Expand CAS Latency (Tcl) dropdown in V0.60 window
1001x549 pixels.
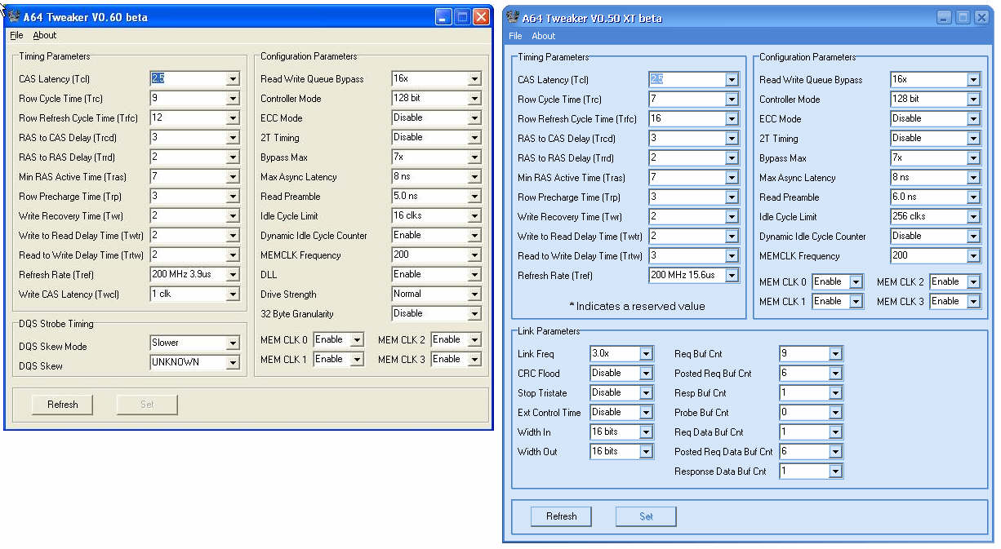(233, 79)
